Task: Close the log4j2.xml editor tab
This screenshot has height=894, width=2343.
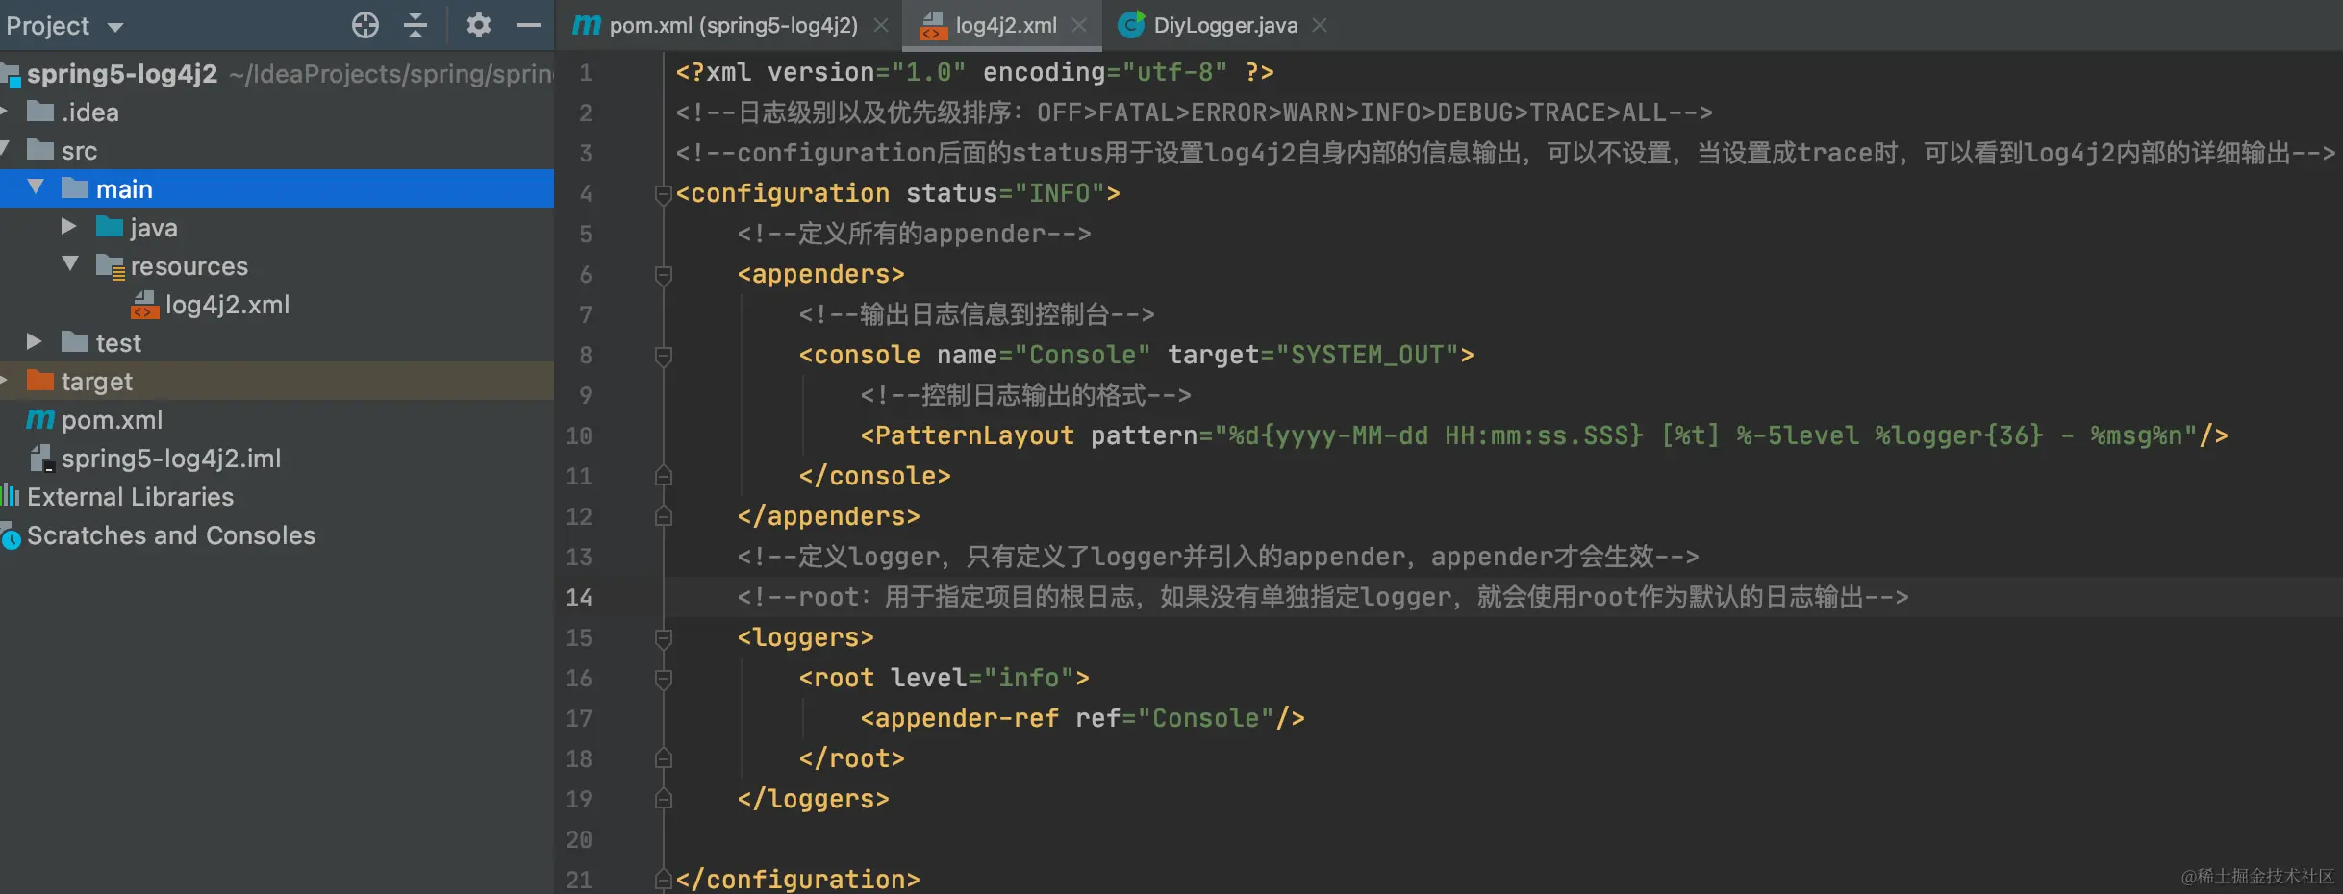Action: coord(1080,26)
